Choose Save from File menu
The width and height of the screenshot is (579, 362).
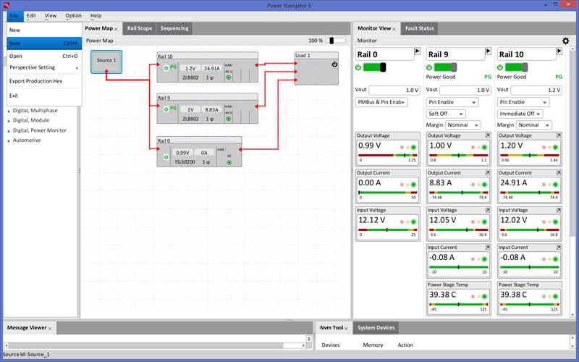click(x=44, y=43)
